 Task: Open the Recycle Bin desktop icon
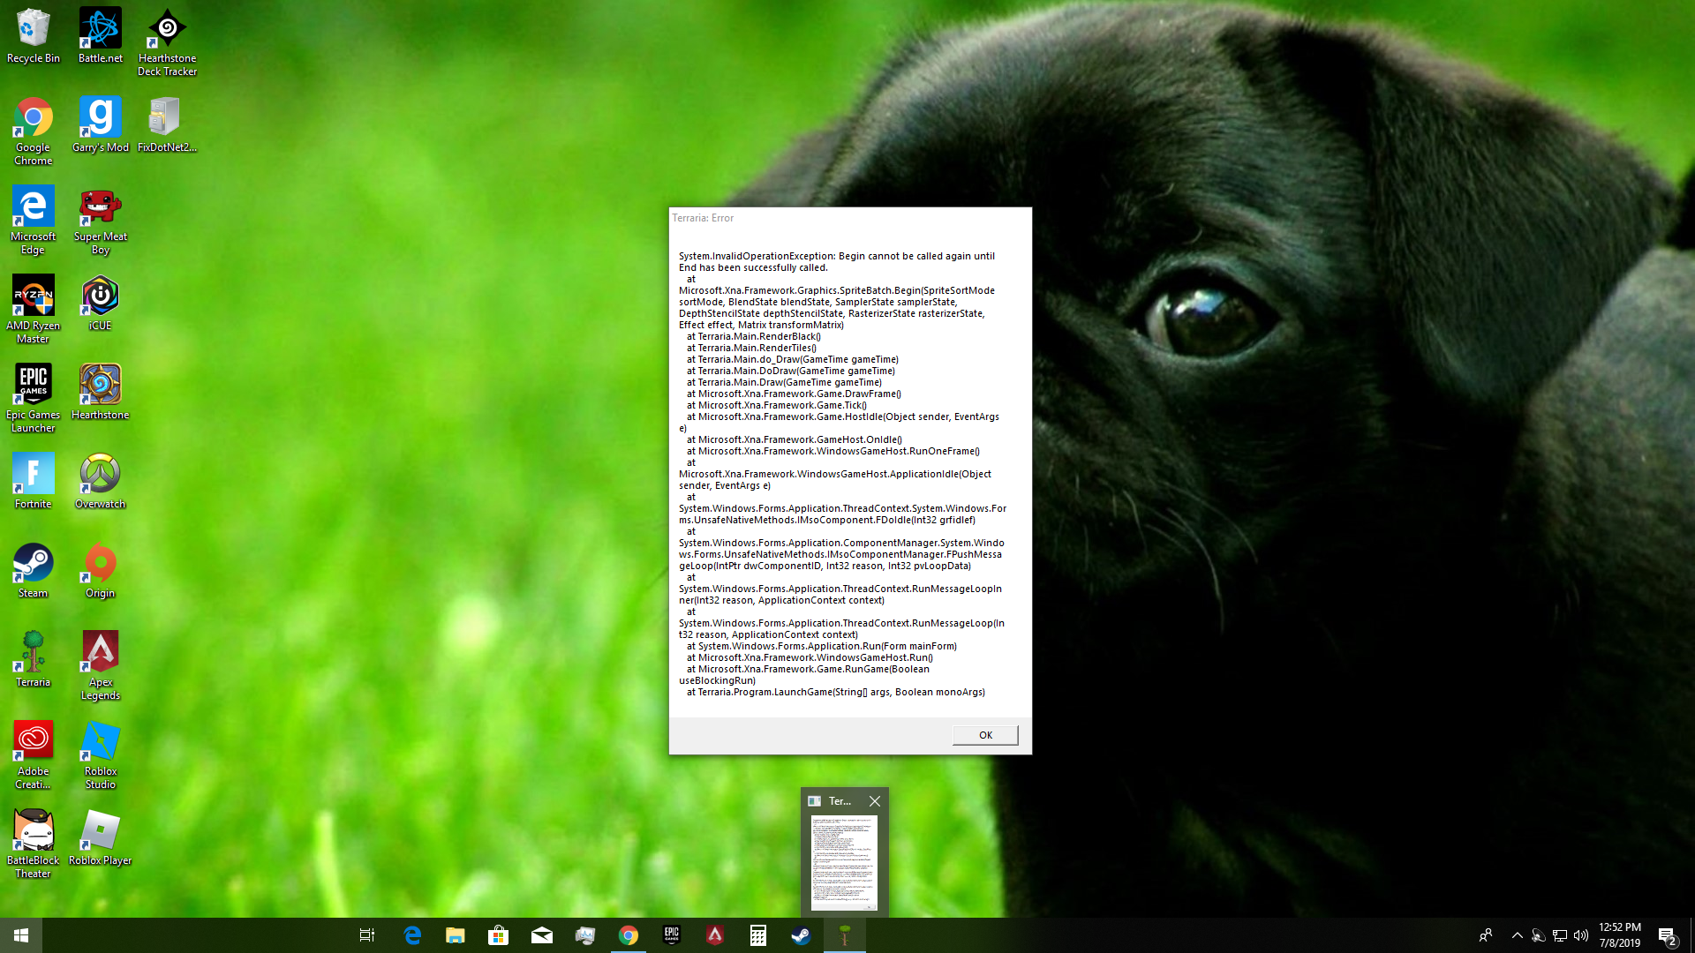(x=34, y=36)
